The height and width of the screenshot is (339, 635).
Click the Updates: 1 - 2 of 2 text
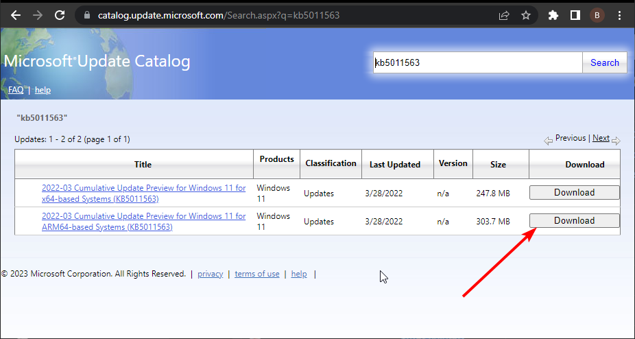[72, 139]
